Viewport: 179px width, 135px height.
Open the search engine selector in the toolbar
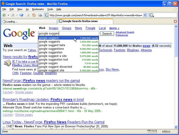point(152,15)
